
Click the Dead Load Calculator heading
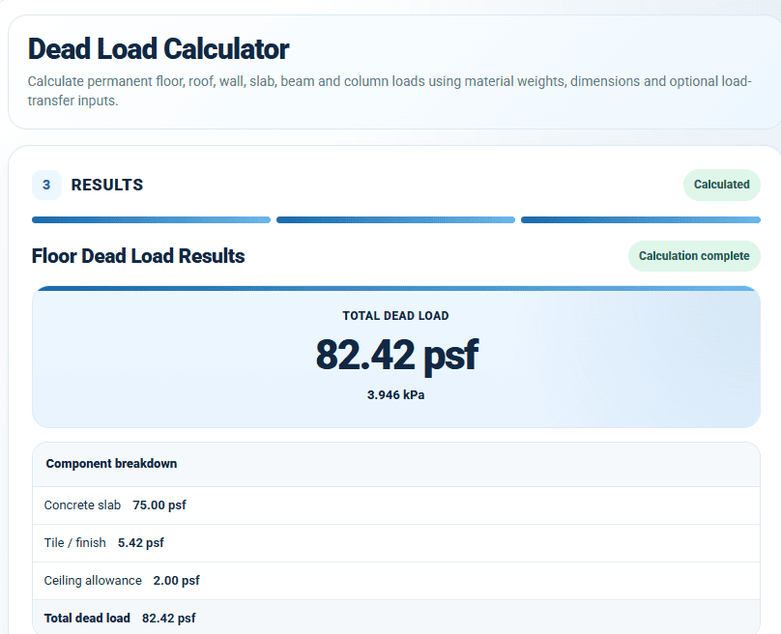[159, 49]
